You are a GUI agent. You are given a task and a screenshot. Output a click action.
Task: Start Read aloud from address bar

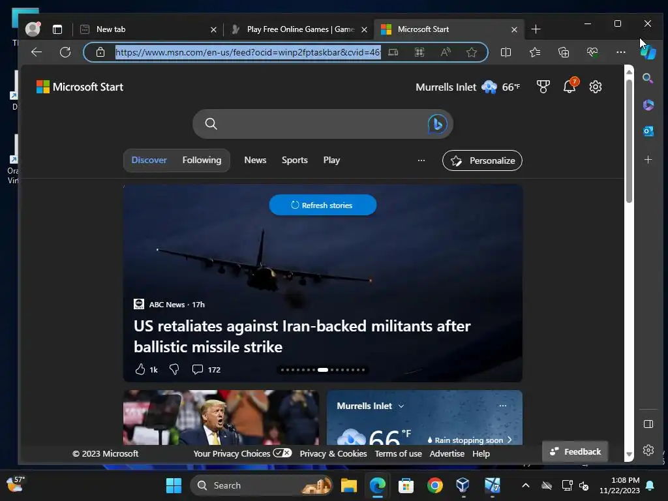446,52
